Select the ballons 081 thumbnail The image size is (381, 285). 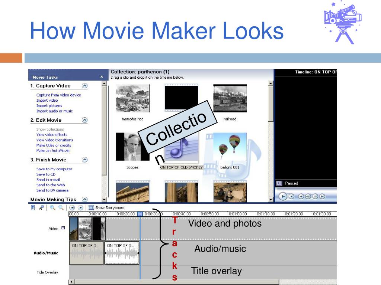click(230, 147)
